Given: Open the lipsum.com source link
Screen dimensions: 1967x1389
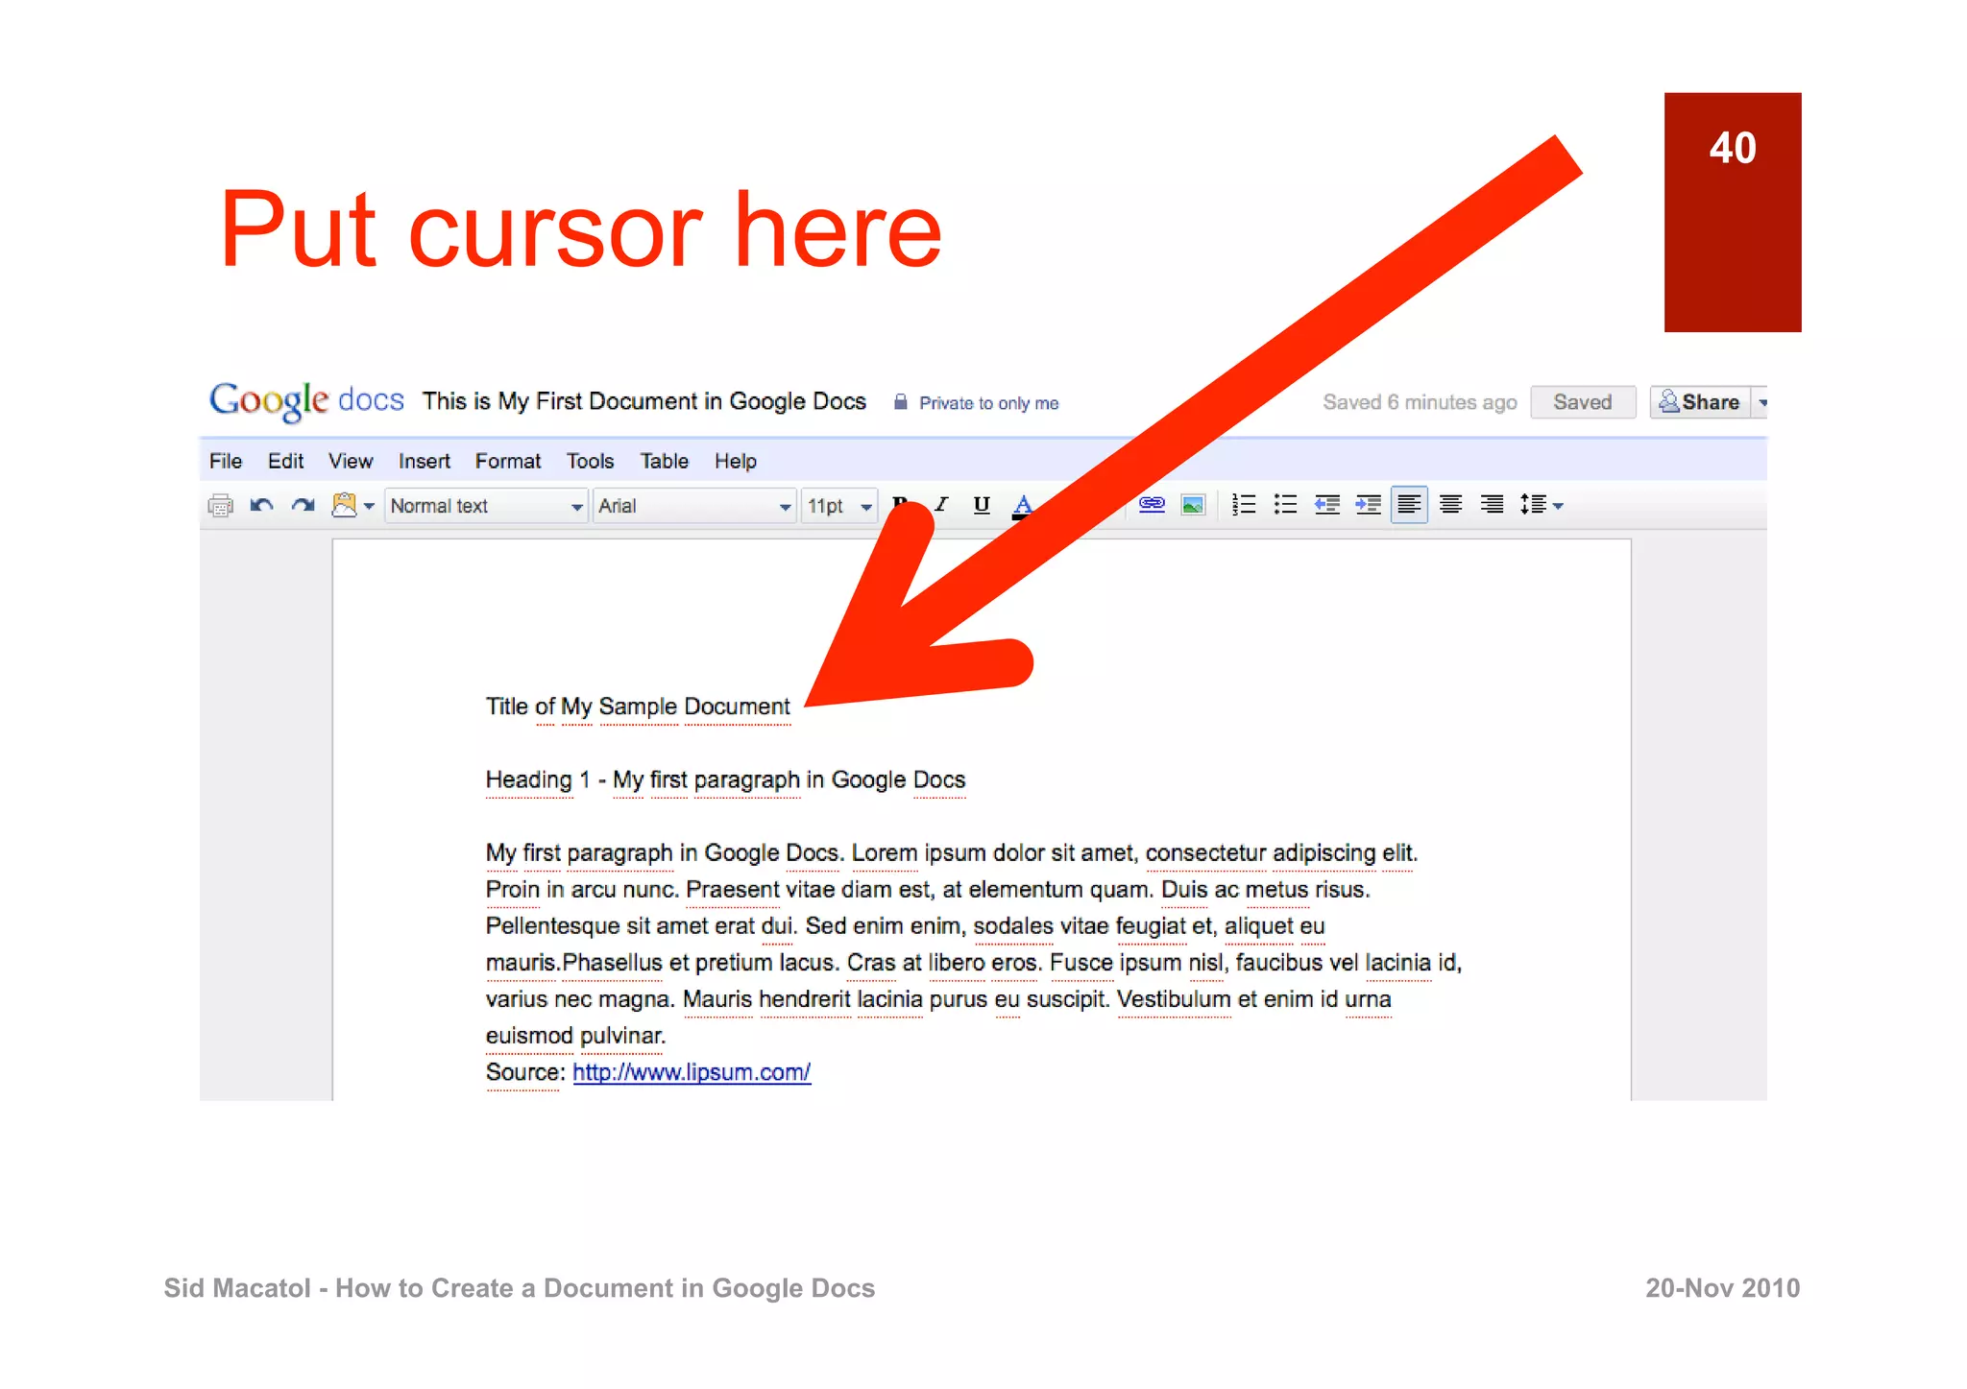Looking at the screenshot, I should [692, 1072].
